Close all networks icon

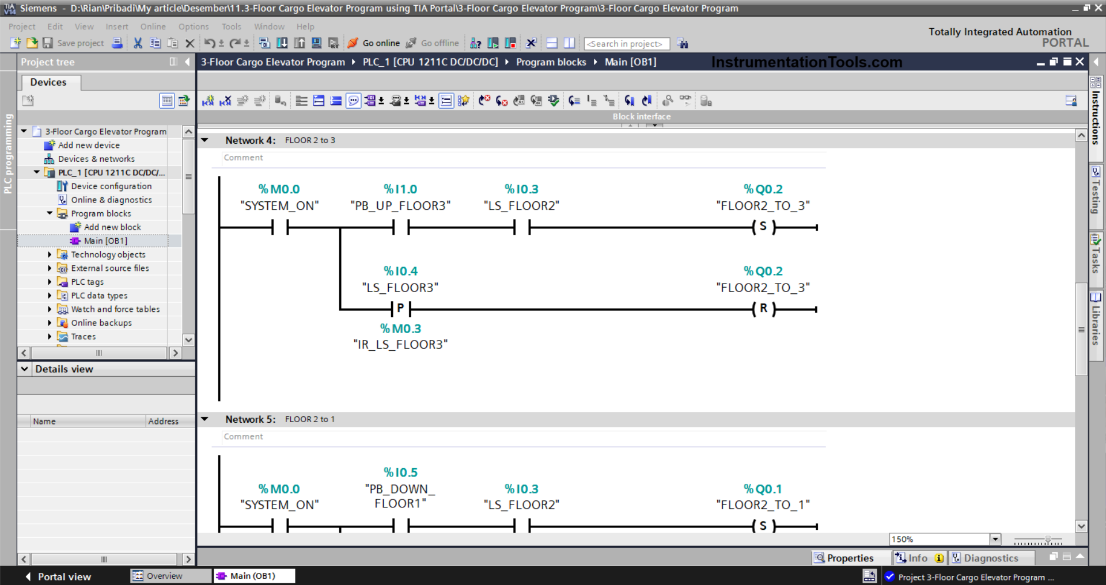tap(336, 101)
